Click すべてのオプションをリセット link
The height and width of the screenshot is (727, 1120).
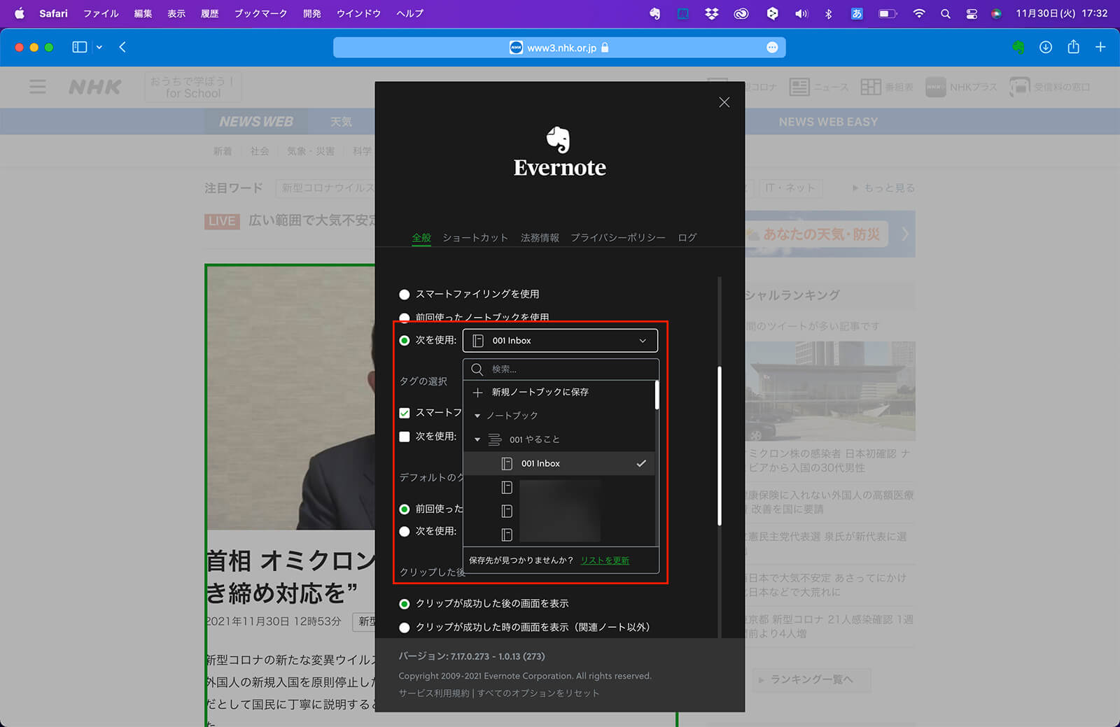[x=538, y=693]
